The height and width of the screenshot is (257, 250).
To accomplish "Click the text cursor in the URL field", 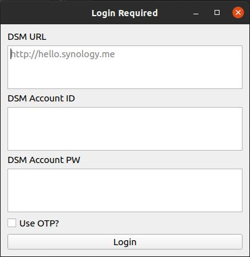I will point(11,54).
